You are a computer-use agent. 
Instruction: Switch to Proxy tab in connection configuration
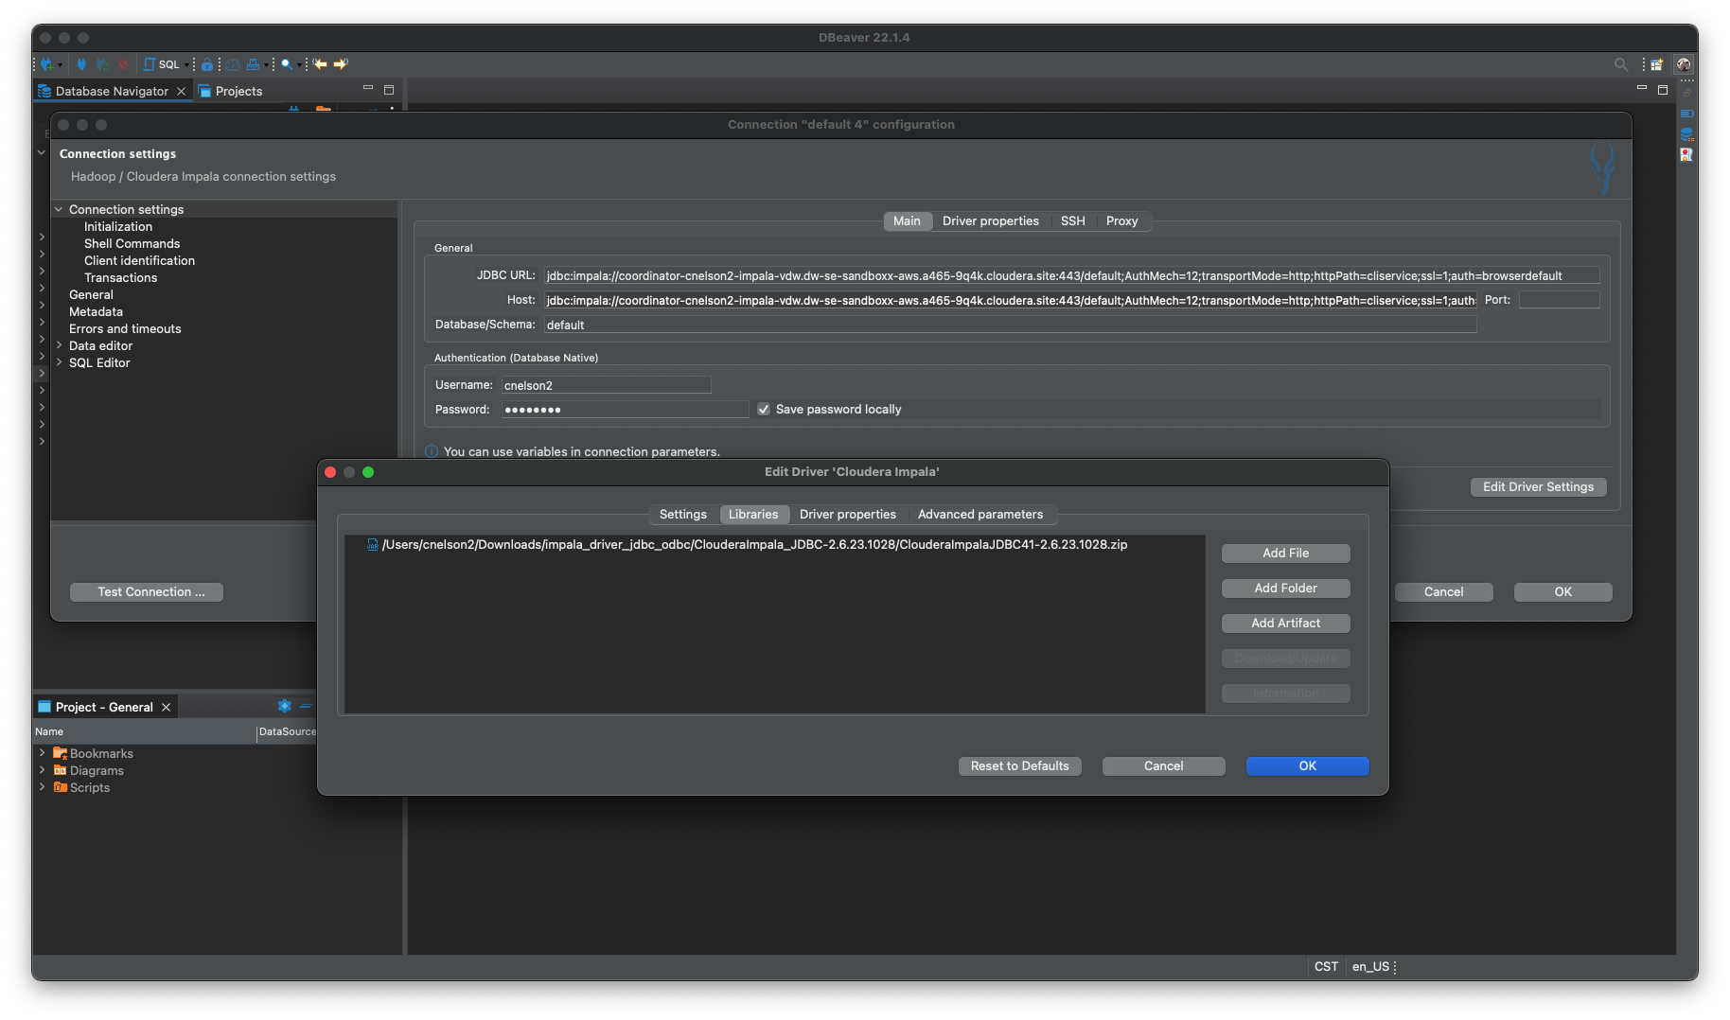point(1122,220)
